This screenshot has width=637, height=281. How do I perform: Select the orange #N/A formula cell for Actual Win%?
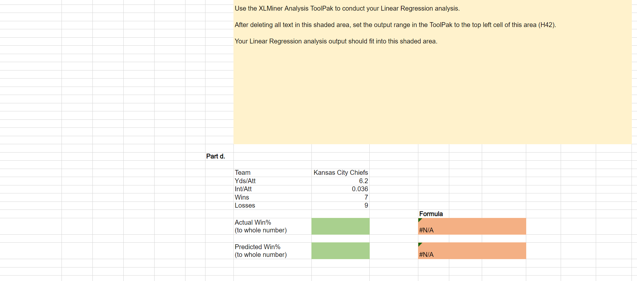(x=472, y=226)
